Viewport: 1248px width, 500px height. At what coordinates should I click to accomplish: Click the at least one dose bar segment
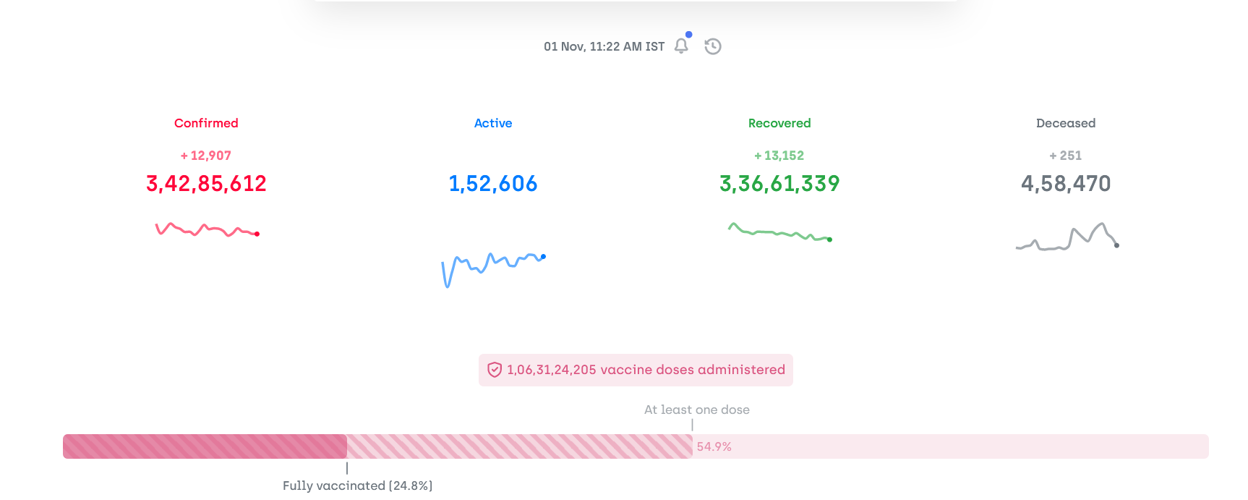(x=519, y=446)
